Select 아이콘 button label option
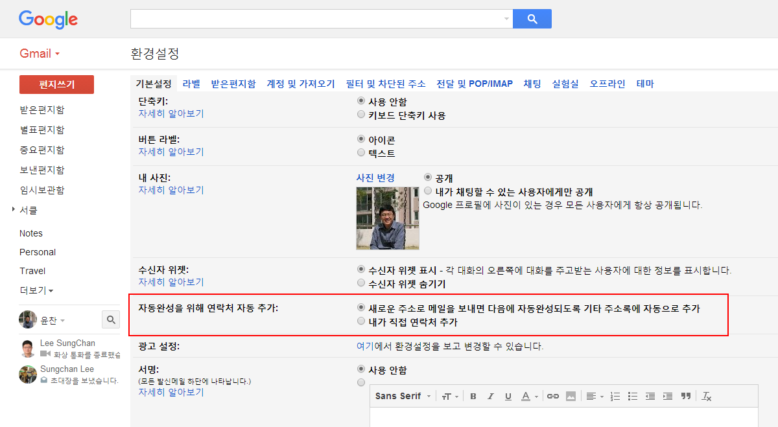 coord(361,139)
